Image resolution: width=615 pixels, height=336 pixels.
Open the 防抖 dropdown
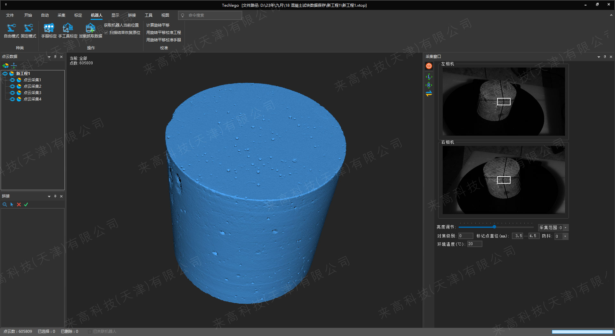(565, 236)
